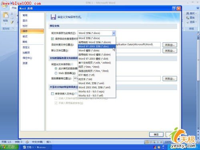Choose Word 97-2003 模板 (*.dot) option
This screenshot has width=200, height=150.
pos(97,59)
